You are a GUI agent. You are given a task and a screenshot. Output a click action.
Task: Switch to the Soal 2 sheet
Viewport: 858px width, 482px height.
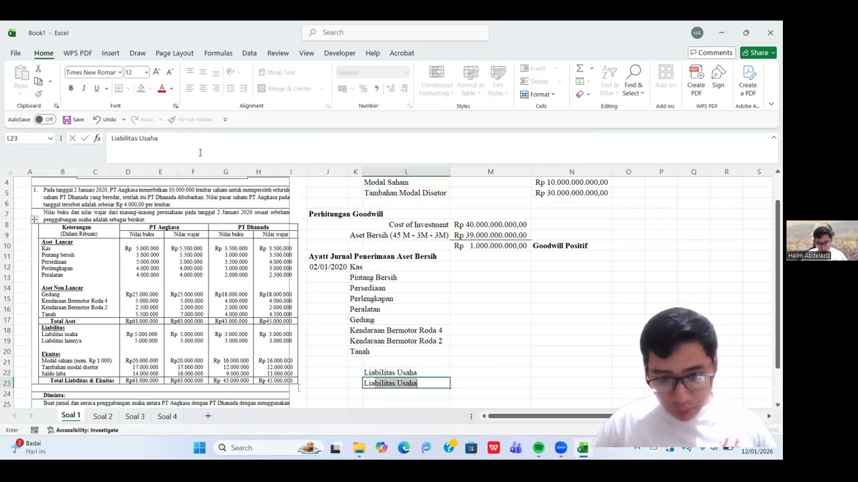tap(103, 416)
